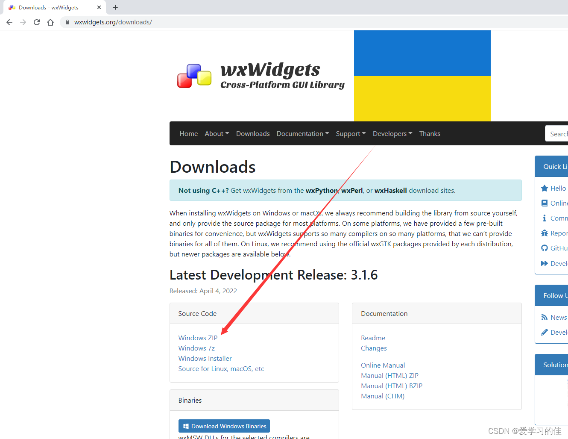The image size is (568, 439).
Task: Open the News follow link
Action: 559,317
